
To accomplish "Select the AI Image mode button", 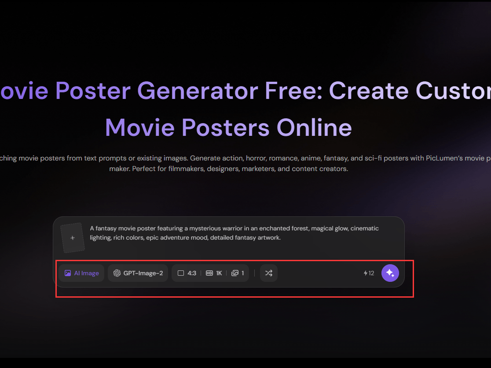I will coord(81,273).
